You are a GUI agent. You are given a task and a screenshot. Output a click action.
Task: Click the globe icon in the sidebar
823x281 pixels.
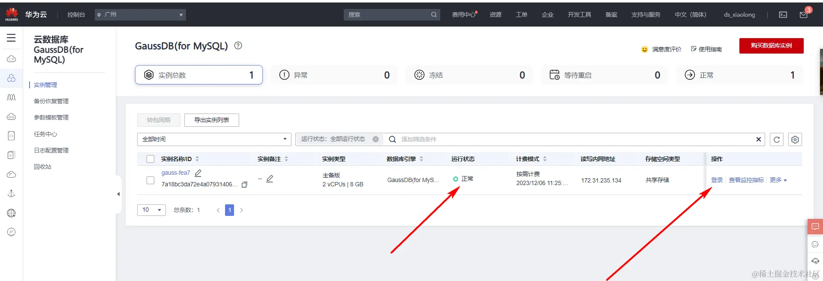point(12,213)
